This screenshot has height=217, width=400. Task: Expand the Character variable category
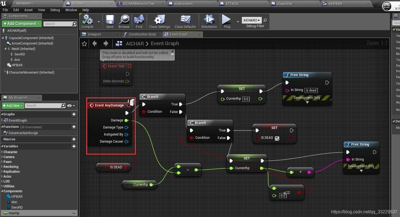coord(2,152)
